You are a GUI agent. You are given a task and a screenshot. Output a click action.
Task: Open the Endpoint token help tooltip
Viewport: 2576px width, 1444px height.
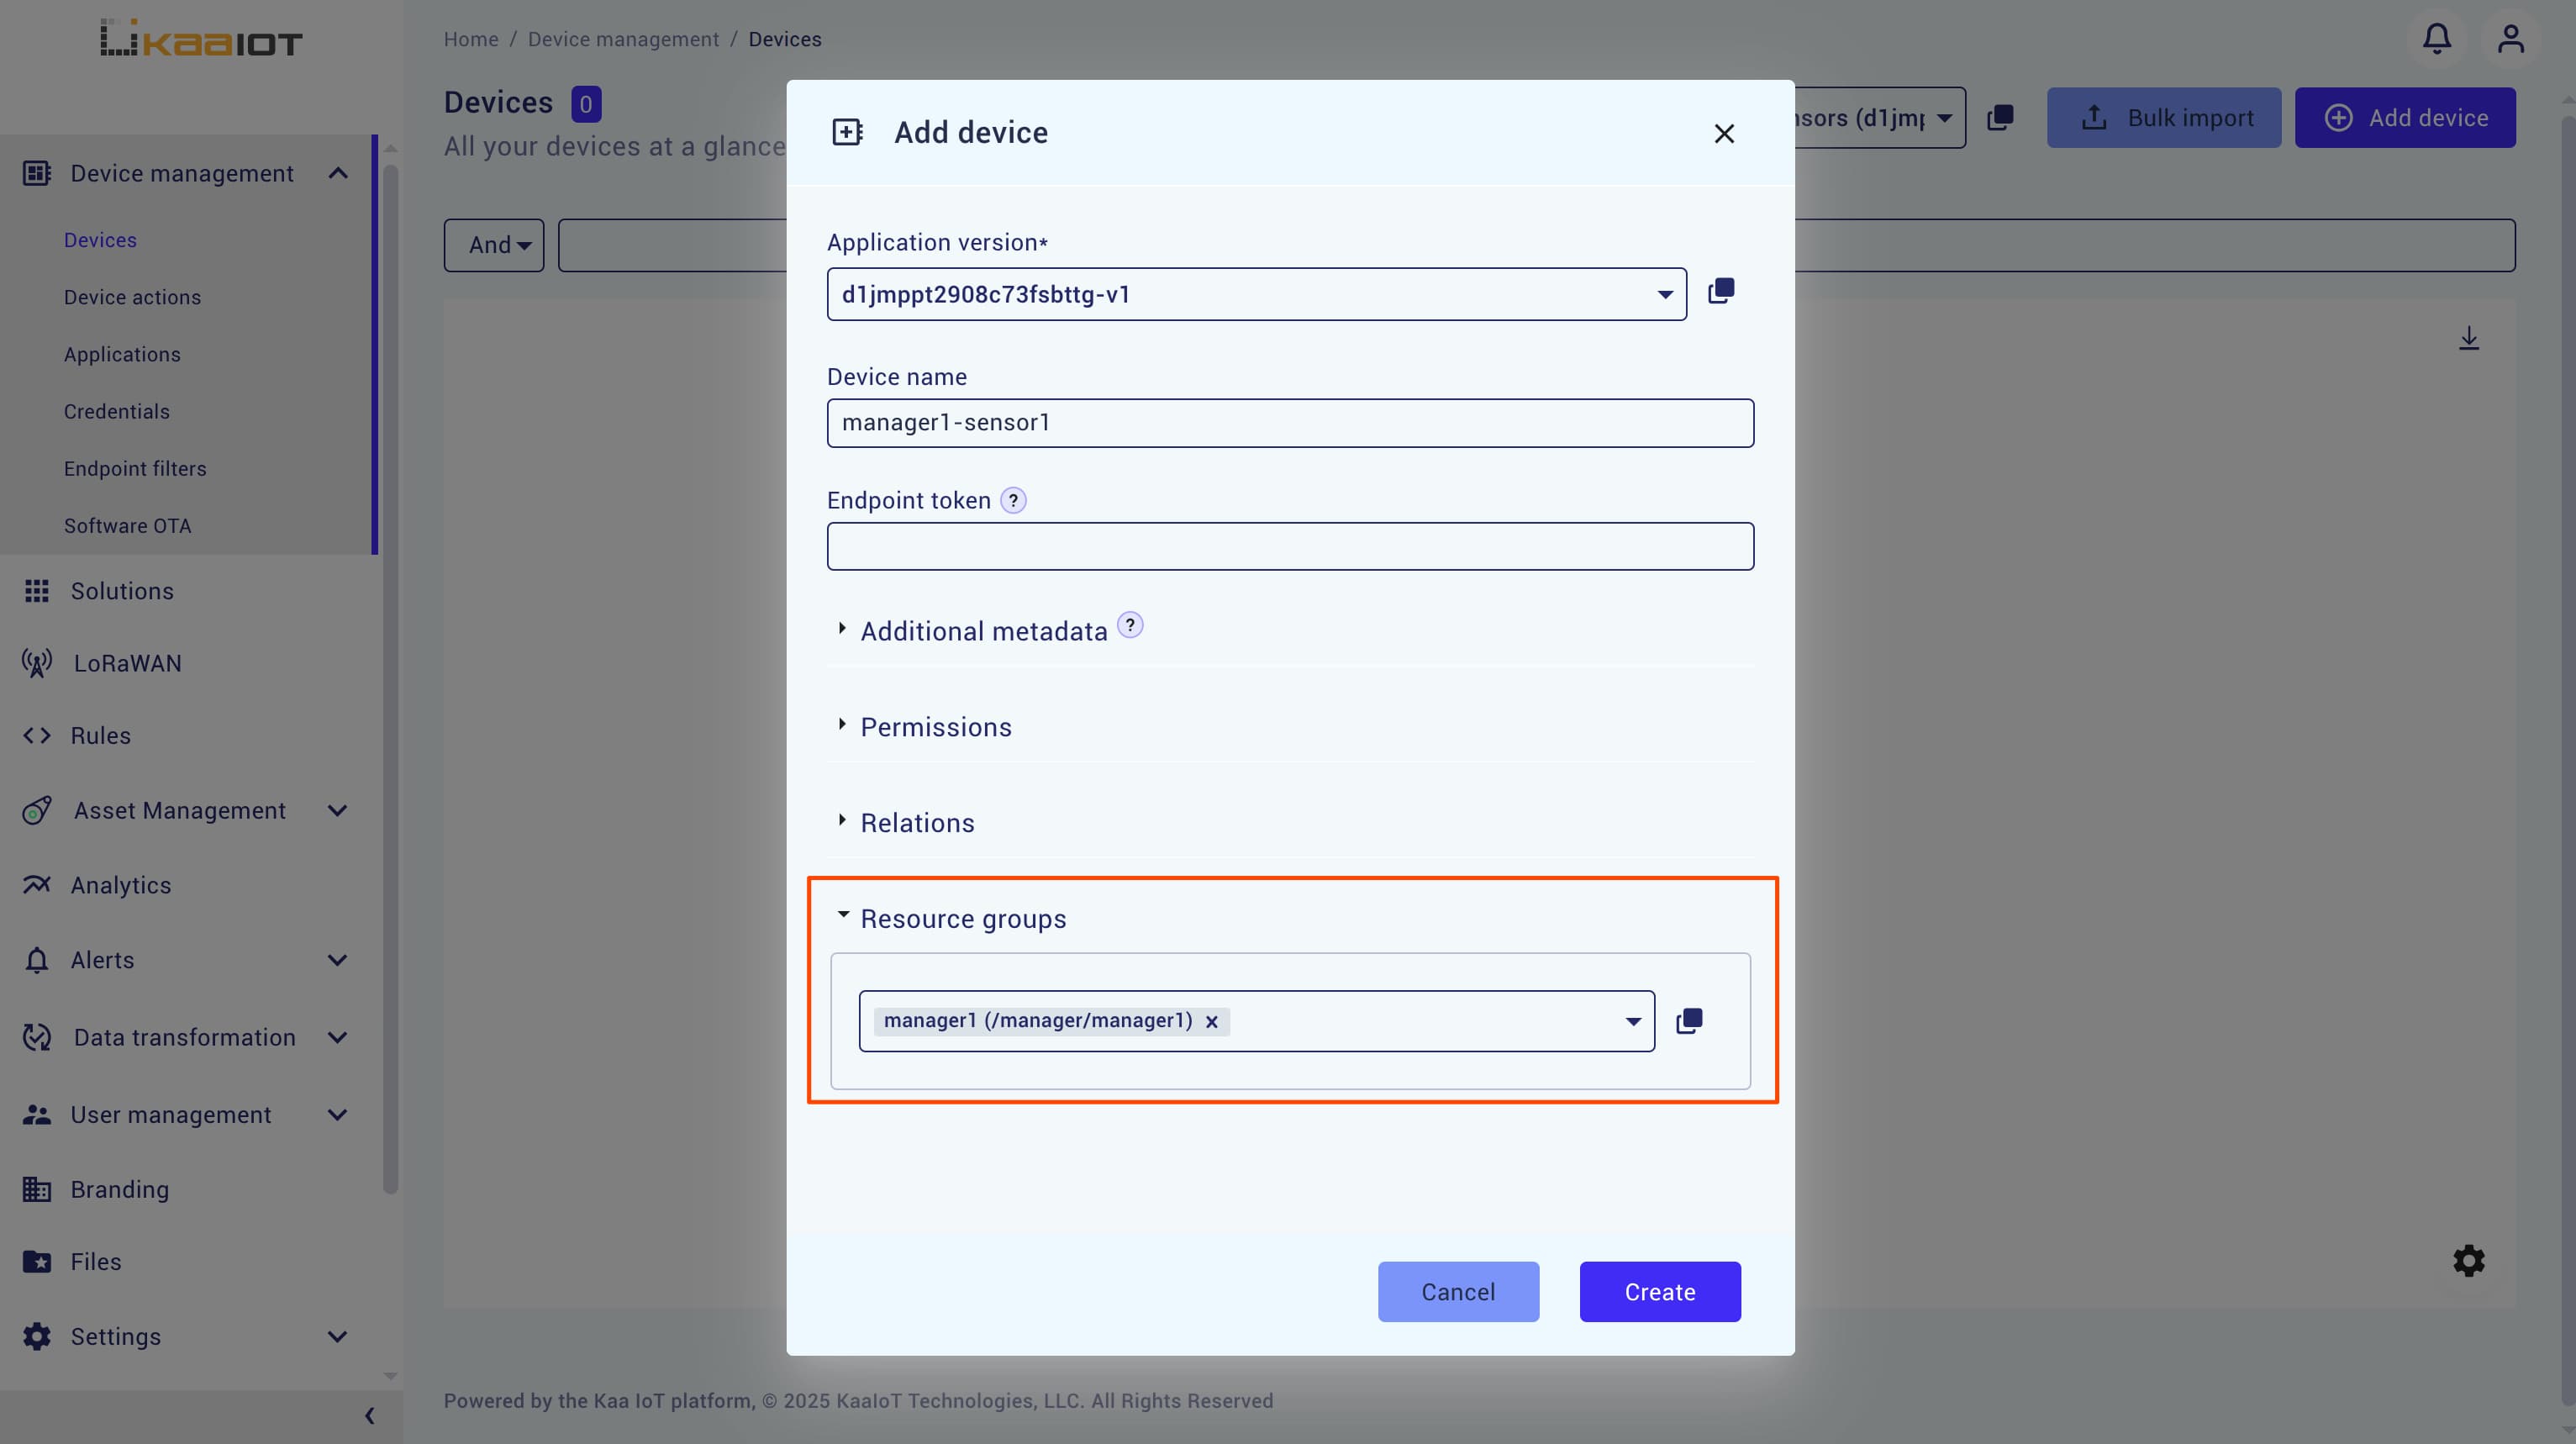click(x=1013, y=500)
